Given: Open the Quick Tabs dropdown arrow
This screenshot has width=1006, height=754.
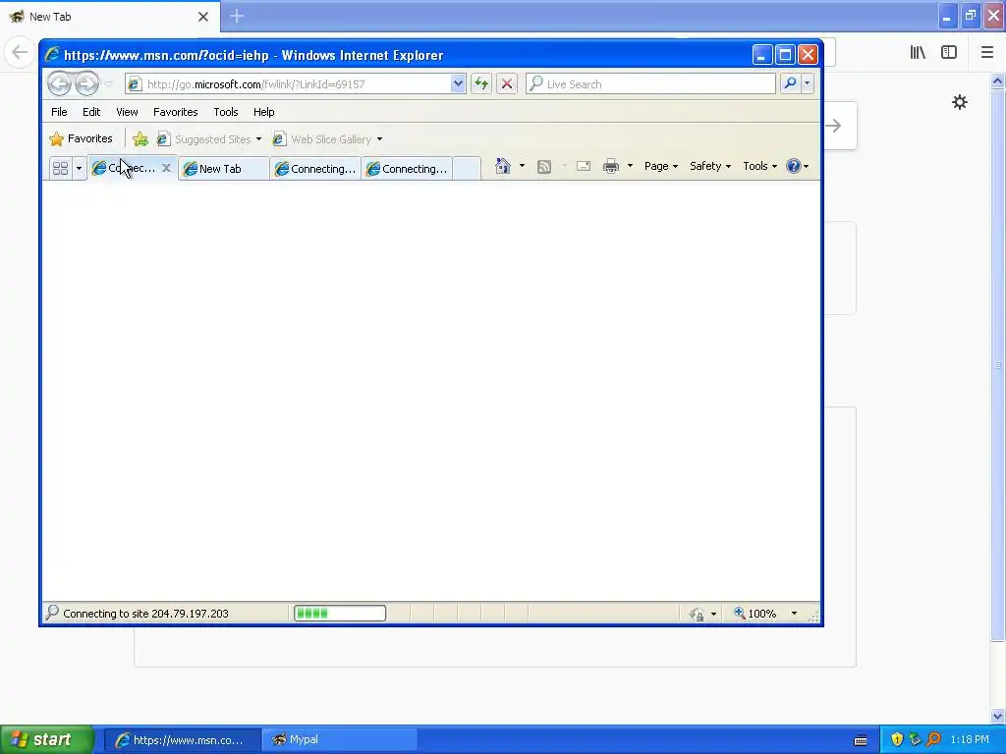Looking at the screenshot, I should [79, 169].
